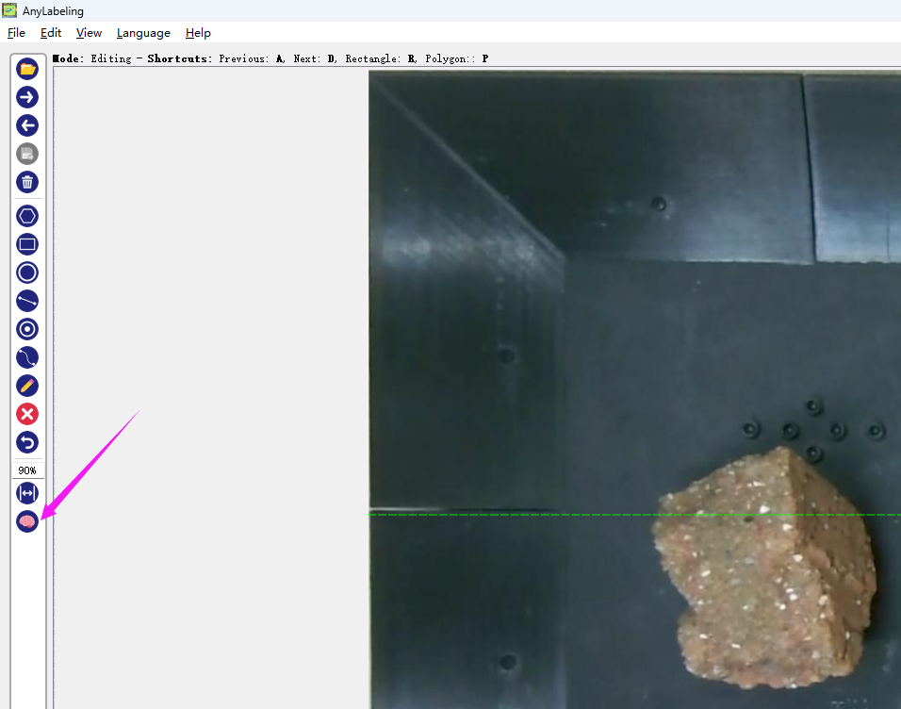Screen dimensions: 901x709
Task: Select the Point drawing tool
Action: [x=27, y=329]
